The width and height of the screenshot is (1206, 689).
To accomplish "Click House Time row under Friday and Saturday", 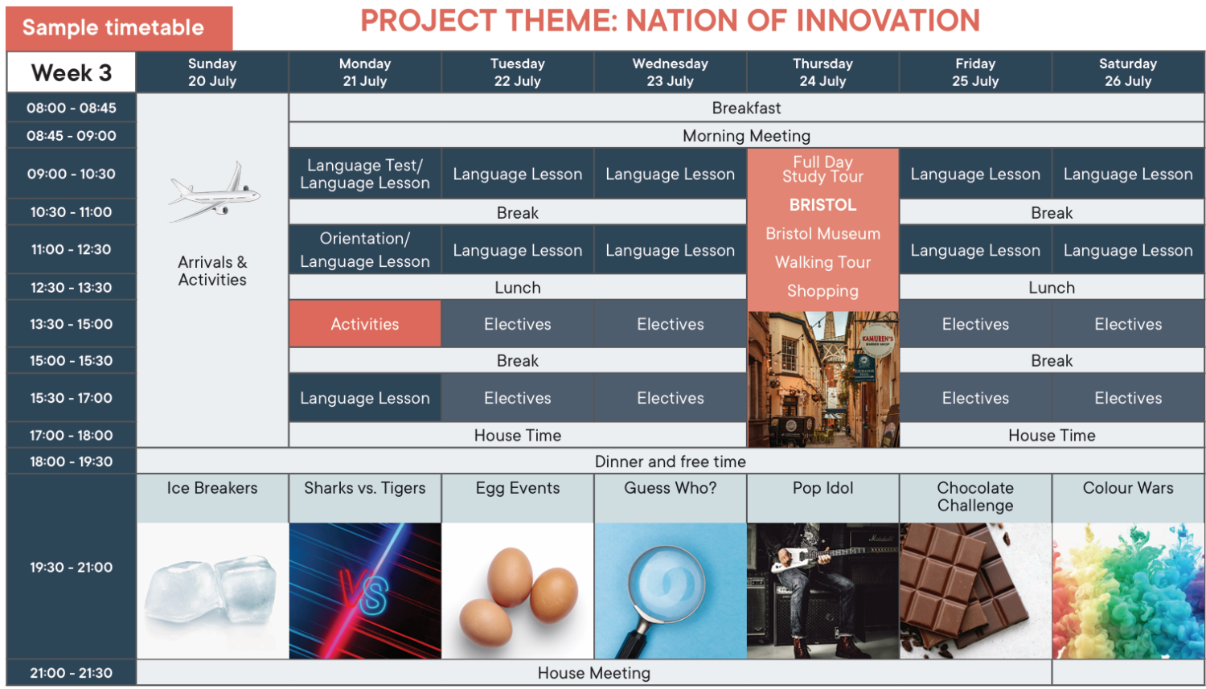I will click(x=1052, y=435).
